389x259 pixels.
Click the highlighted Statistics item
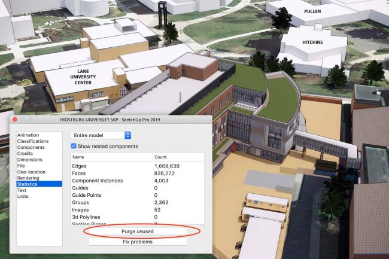pyautogui.click(x=28, y=184)
